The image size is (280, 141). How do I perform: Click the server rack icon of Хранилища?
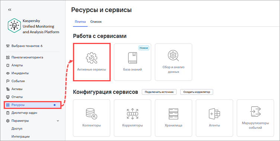(174, 114)
